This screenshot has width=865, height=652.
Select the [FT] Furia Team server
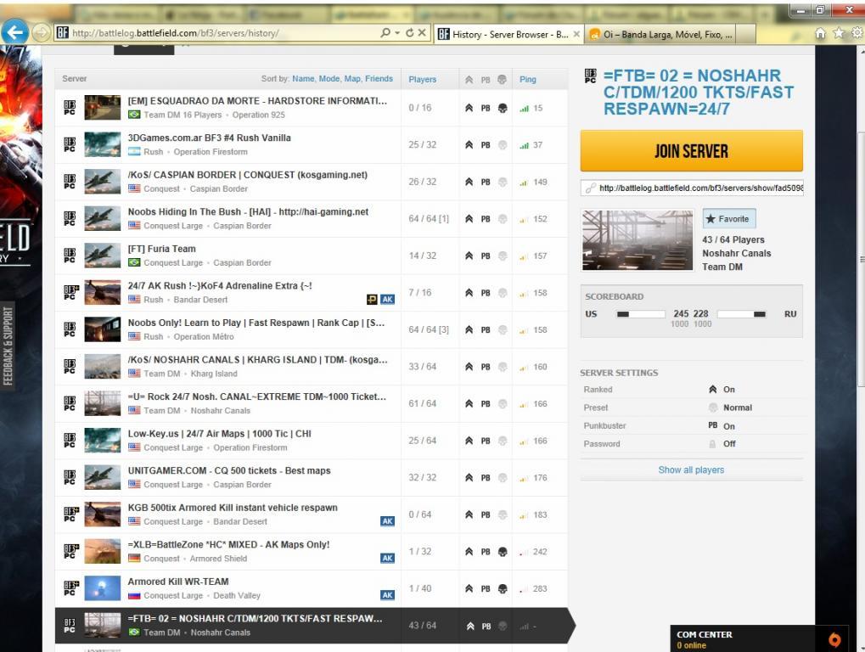(x=312, y=256)
